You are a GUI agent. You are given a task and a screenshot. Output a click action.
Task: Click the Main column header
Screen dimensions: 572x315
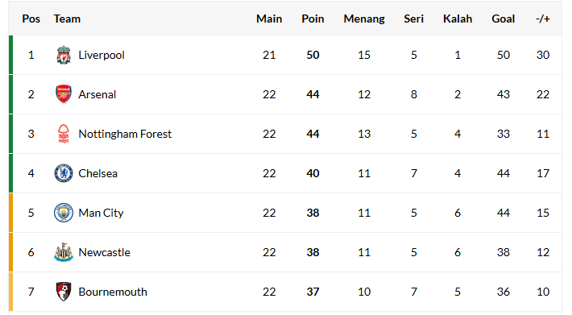pos(269,19)
